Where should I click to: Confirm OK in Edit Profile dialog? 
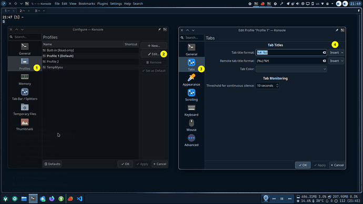point(303,165)
